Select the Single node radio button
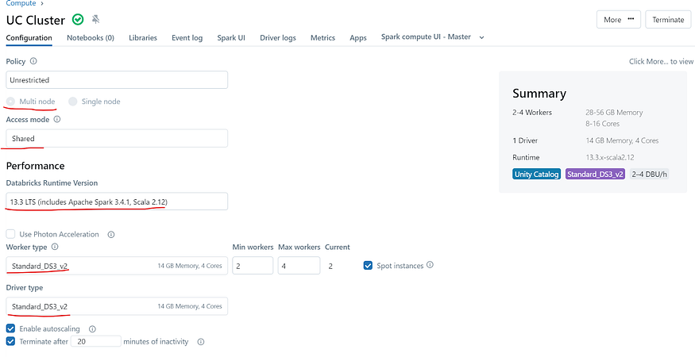This screenshot has width=695, height=357. coord(73,102)
